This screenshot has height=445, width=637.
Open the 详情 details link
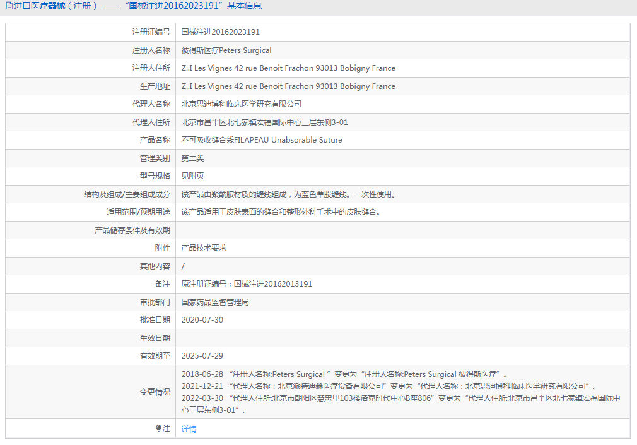click(189, 429)
